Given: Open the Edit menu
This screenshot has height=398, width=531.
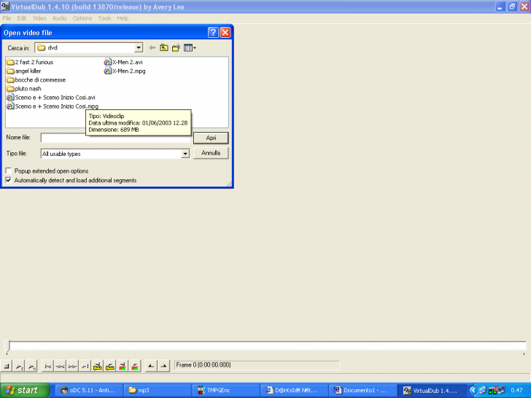Looking at the screenshot, I should tap(22, 18).
